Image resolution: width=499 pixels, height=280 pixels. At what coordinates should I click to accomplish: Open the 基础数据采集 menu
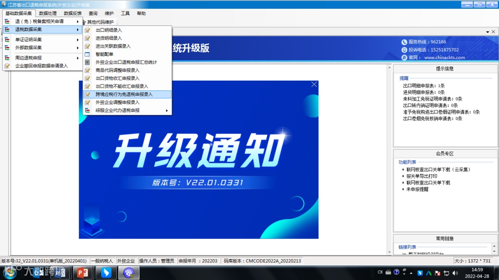pyautogui.click(x=18, y=13)
